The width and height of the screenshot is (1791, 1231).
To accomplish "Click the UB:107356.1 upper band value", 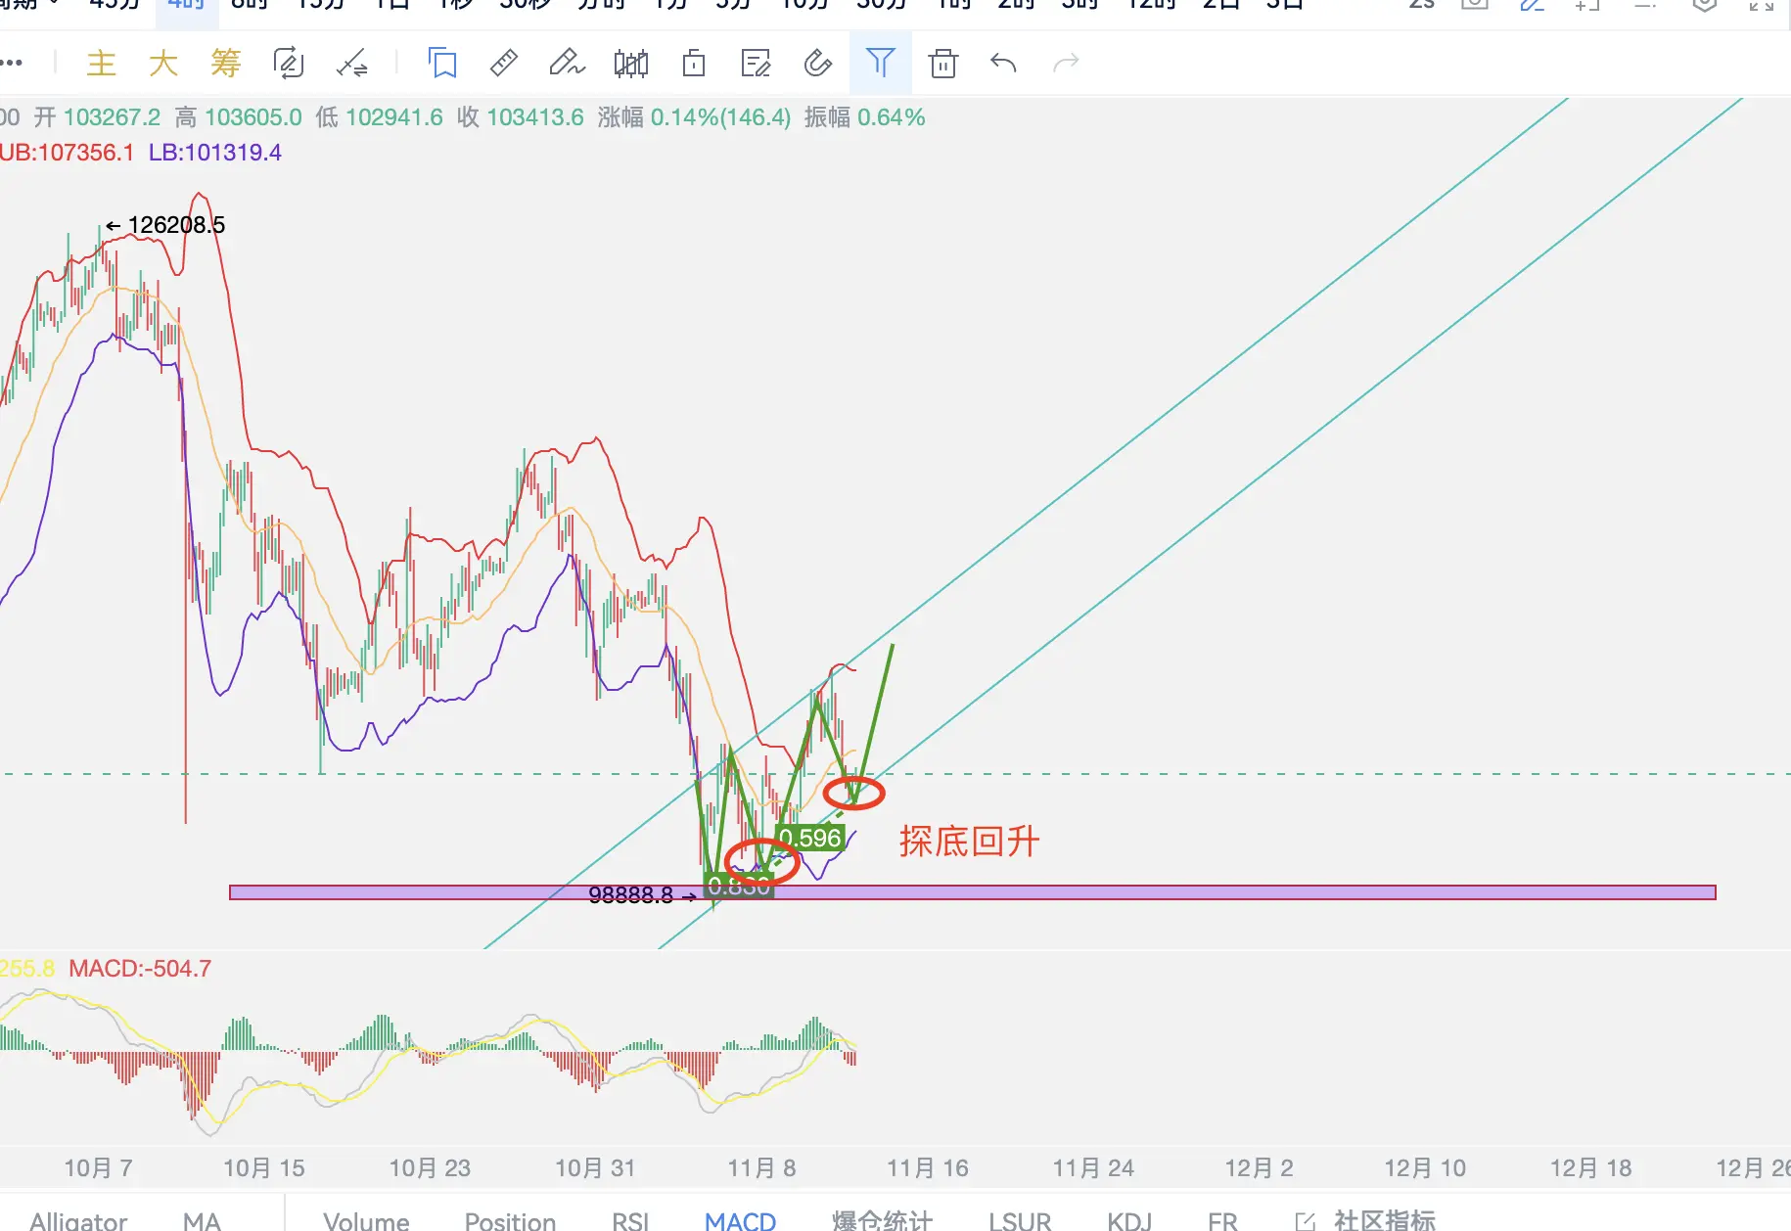I will tap(67, 153).
